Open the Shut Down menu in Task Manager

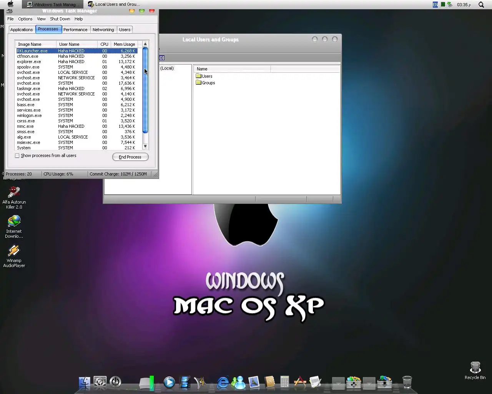pos(60,19)
